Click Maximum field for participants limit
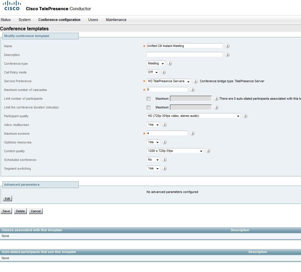The height and width of the screenshot is (272, 301). [x=191, y=99]
